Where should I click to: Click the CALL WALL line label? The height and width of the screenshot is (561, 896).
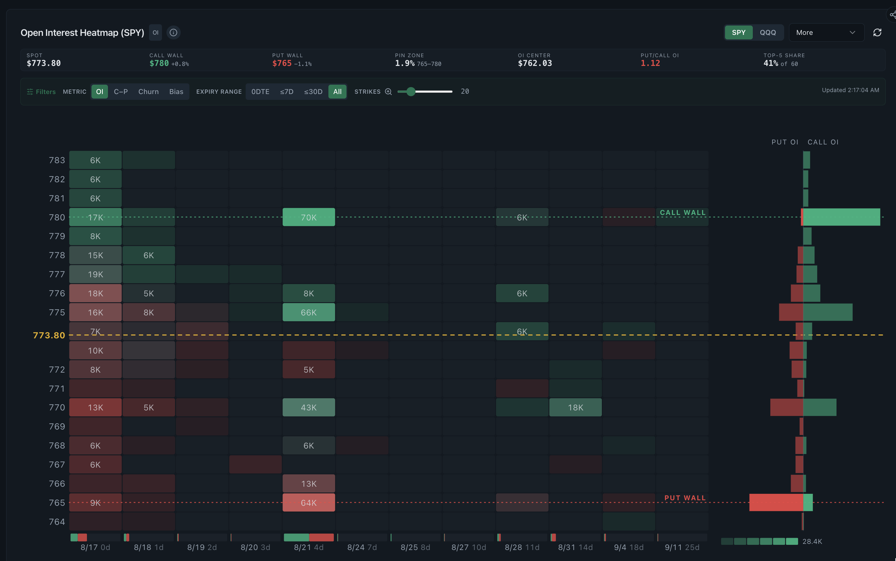[x=683, y=213]
